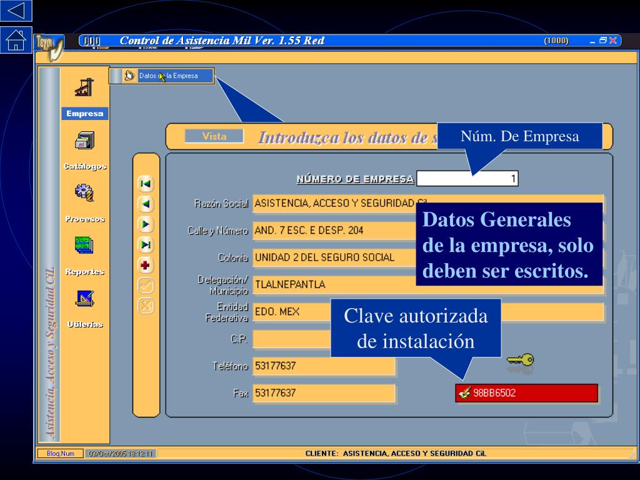Viewport: 640px width, 480px height.
Task: Restore the Control de Asistencia window
Action: click(603, 41)
